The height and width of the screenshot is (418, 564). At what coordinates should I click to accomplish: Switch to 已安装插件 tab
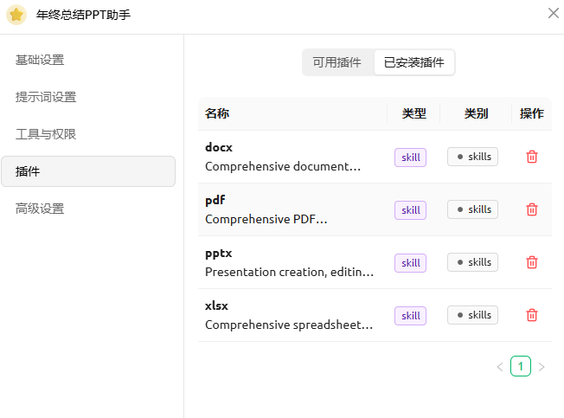413,62
